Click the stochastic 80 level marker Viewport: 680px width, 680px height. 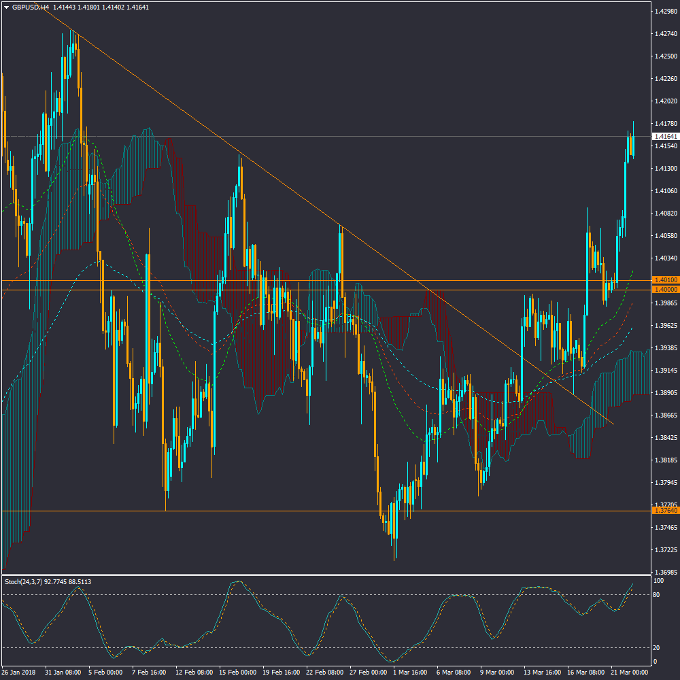click(658, 595)
